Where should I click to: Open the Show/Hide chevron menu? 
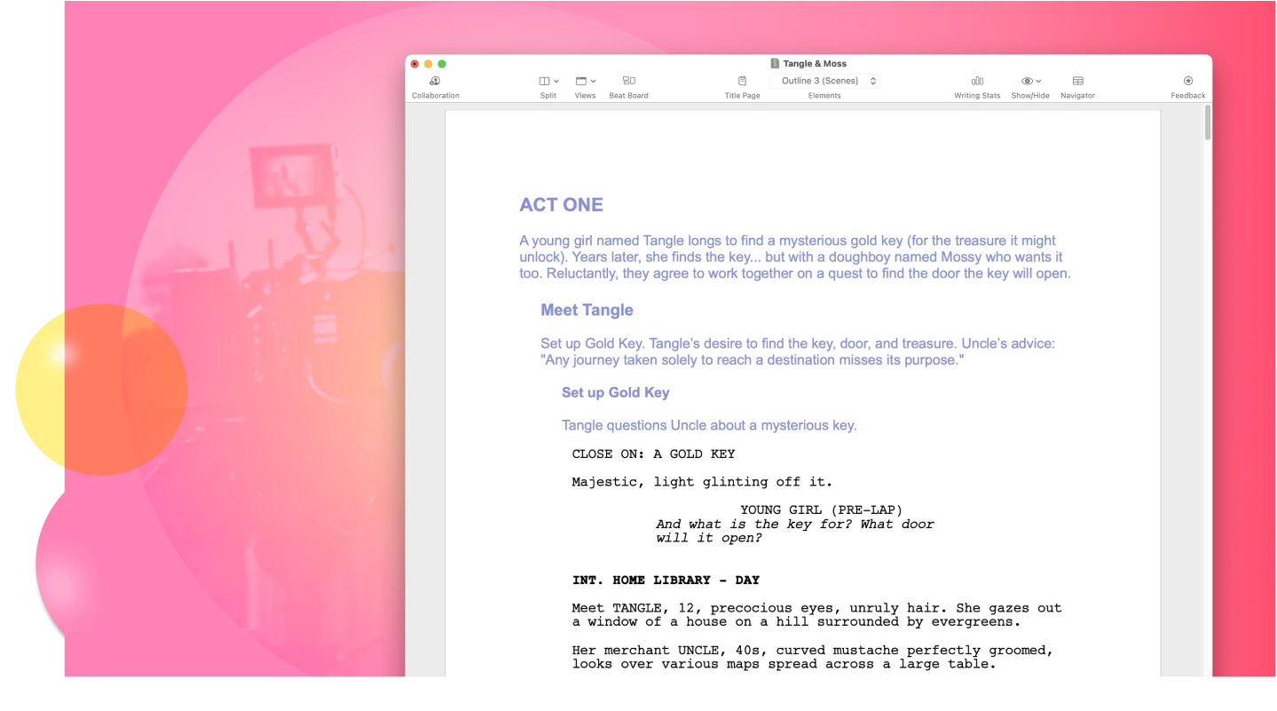pos(1038,82)
